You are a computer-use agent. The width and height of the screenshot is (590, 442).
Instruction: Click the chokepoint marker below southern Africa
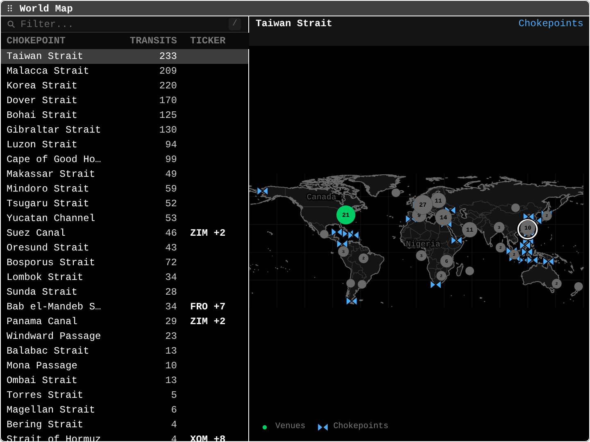[436, 284]
